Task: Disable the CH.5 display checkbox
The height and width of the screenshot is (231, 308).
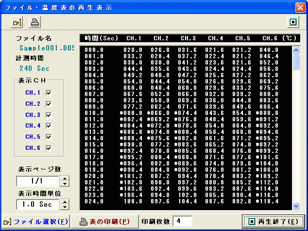Action: coord(49,137)
